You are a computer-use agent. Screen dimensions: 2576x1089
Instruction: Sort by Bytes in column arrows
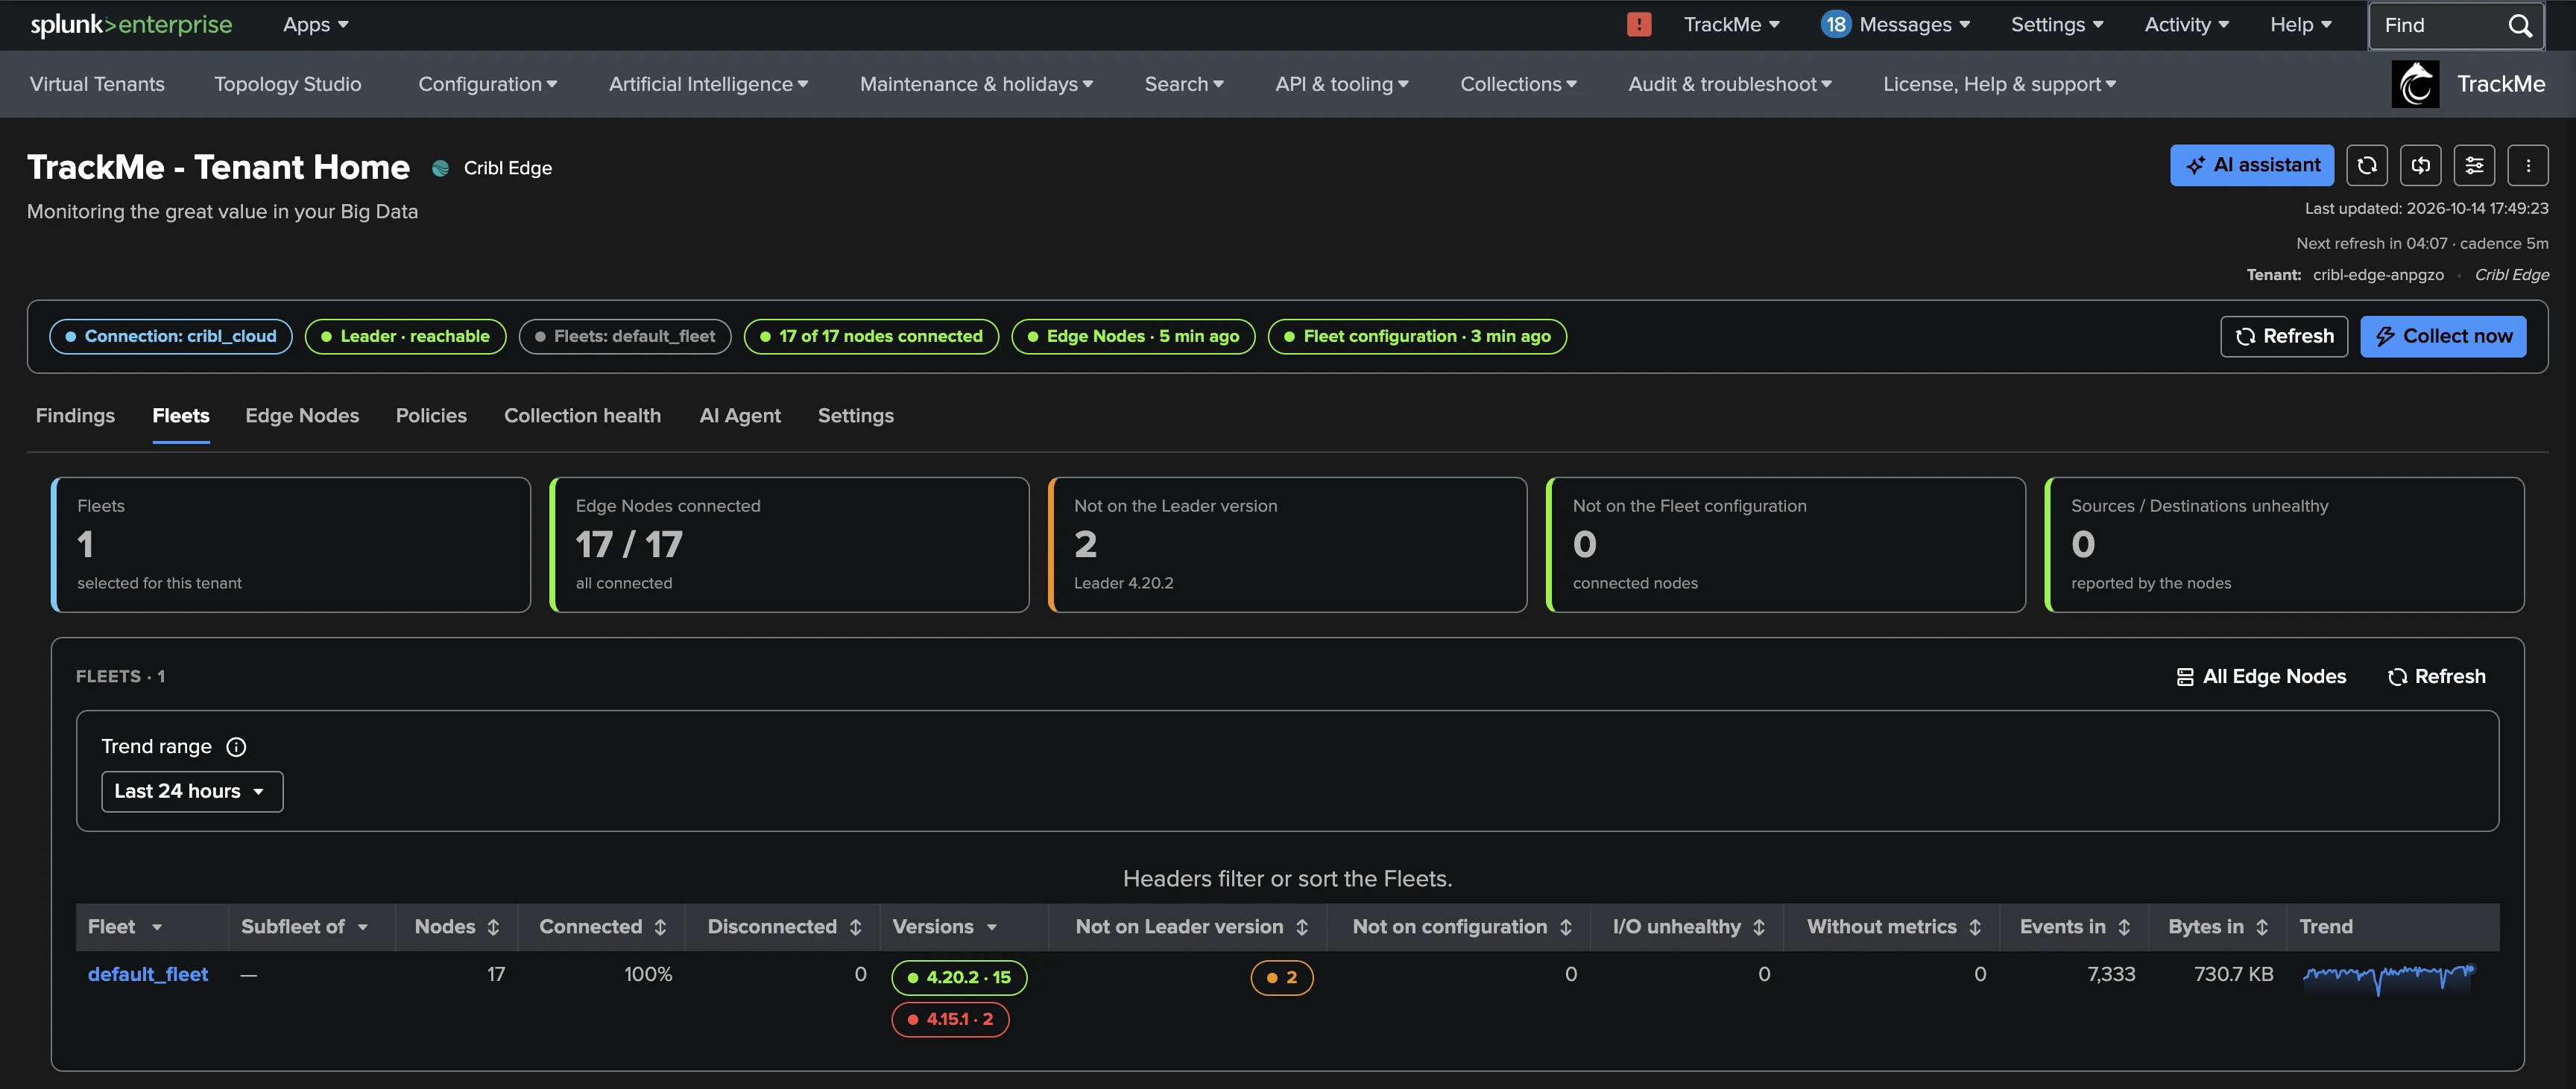[x=2262, y=927]
